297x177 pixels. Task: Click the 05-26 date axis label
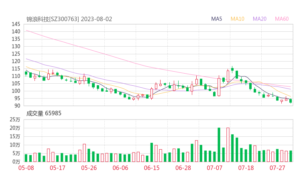tap(89, 168)
